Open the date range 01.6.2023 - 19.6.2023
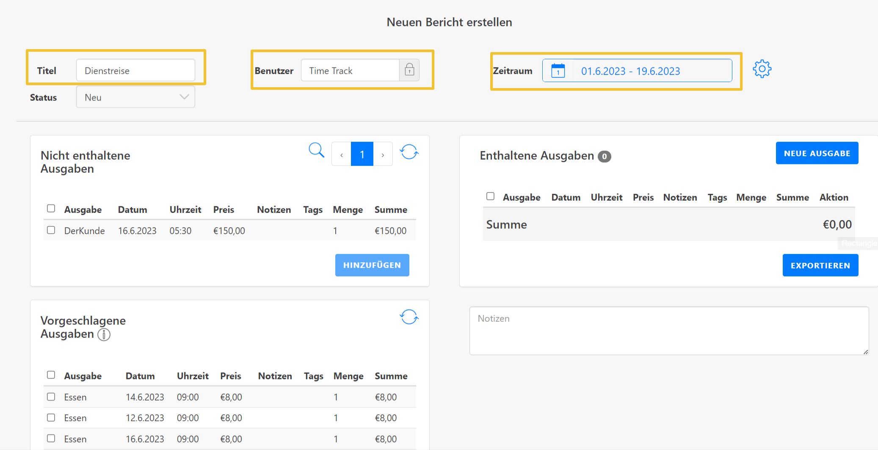 click(630, 71)
